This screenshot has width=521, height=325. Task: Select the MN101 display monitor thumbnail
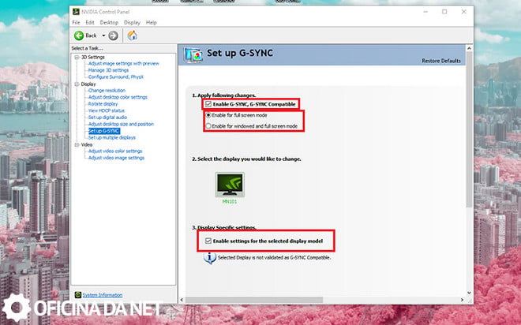point(230,185)
